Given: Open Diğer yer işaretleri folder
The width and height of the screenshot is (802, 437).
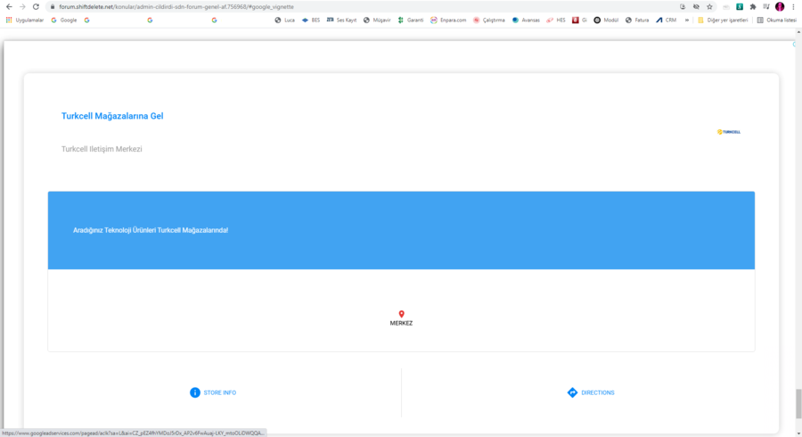Looking at the screenshot, I should tap(723, 20).
